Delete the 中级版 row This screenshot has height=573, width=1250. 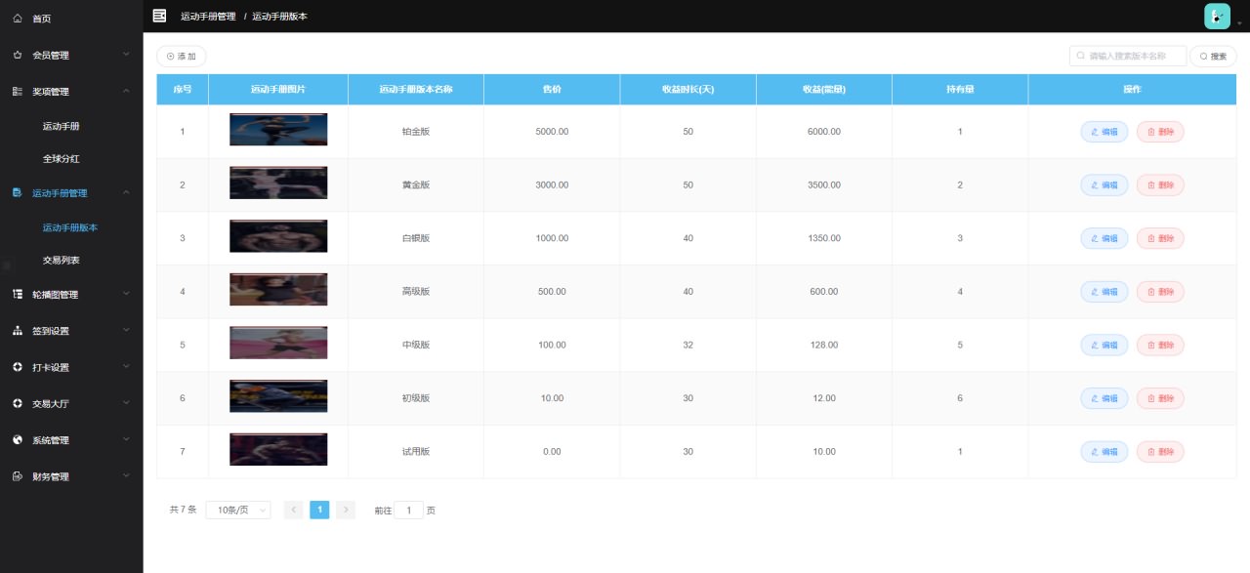coord(1160,345)
